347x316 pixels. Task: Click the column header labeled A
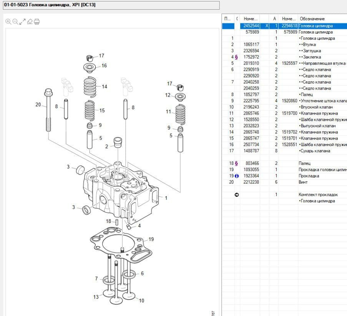[274, 18]
